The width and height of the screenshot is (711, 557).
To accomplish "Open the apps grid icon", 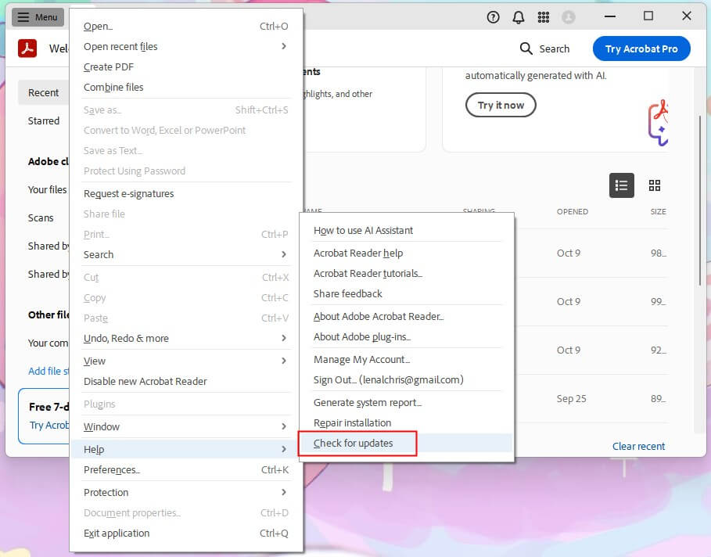I will pyautogui.click(x=544, y=17).
